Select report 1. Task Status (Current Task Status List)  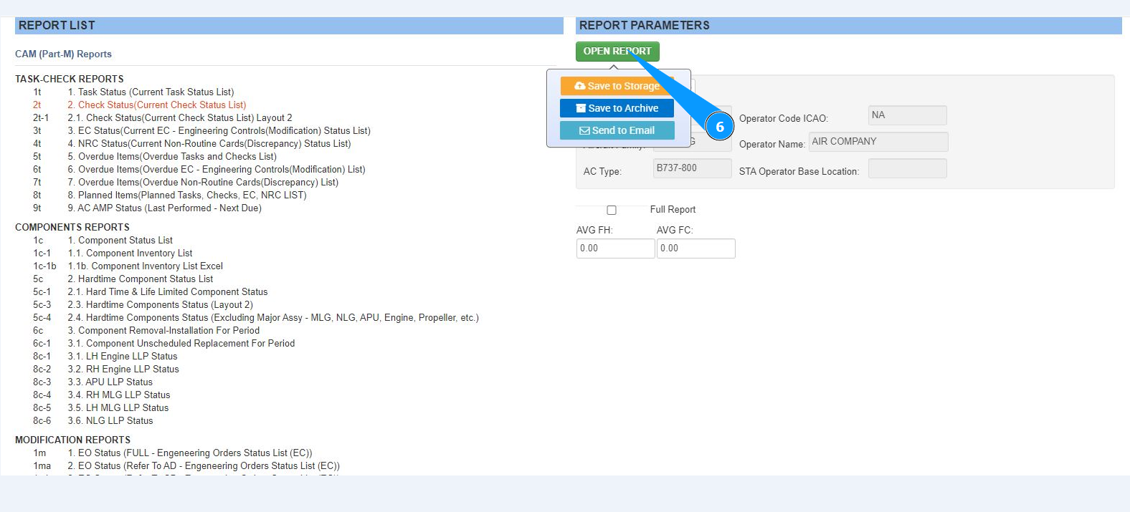tap(151, 92)
